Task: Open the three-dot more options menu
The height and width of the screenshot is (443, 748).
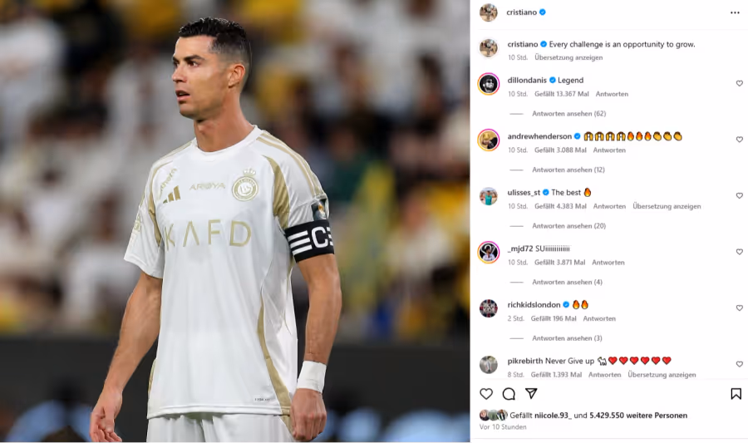Action: 735,12
